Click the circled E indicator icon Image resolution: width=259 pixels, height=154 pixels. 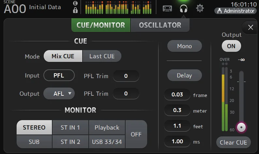(75, 3)
